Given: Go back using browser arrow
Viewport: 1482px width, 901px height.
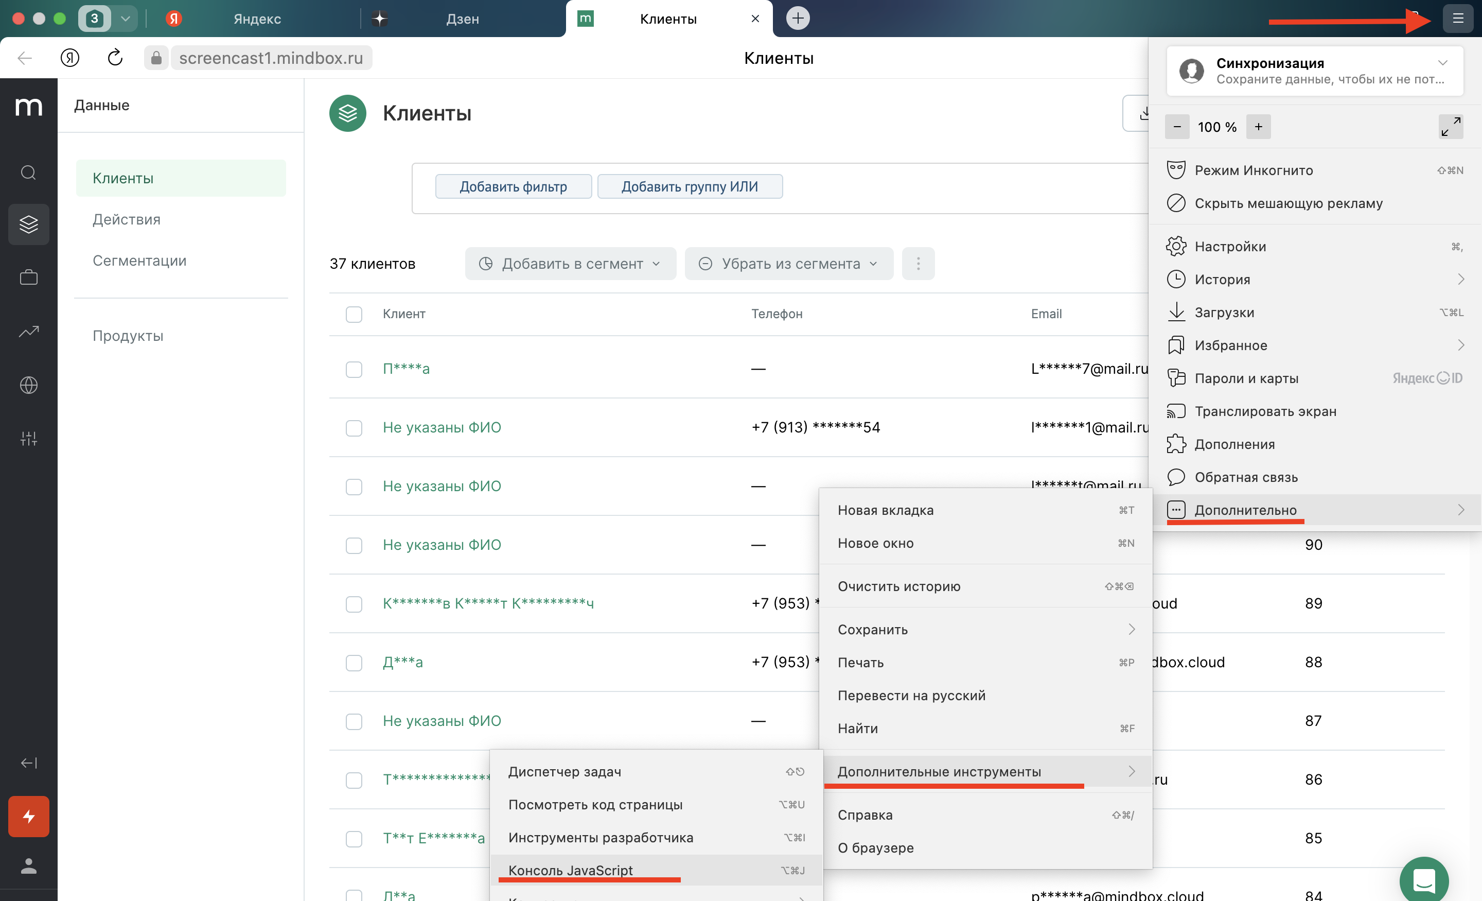Looking at the screenshot, I should [x=25, y=58].
